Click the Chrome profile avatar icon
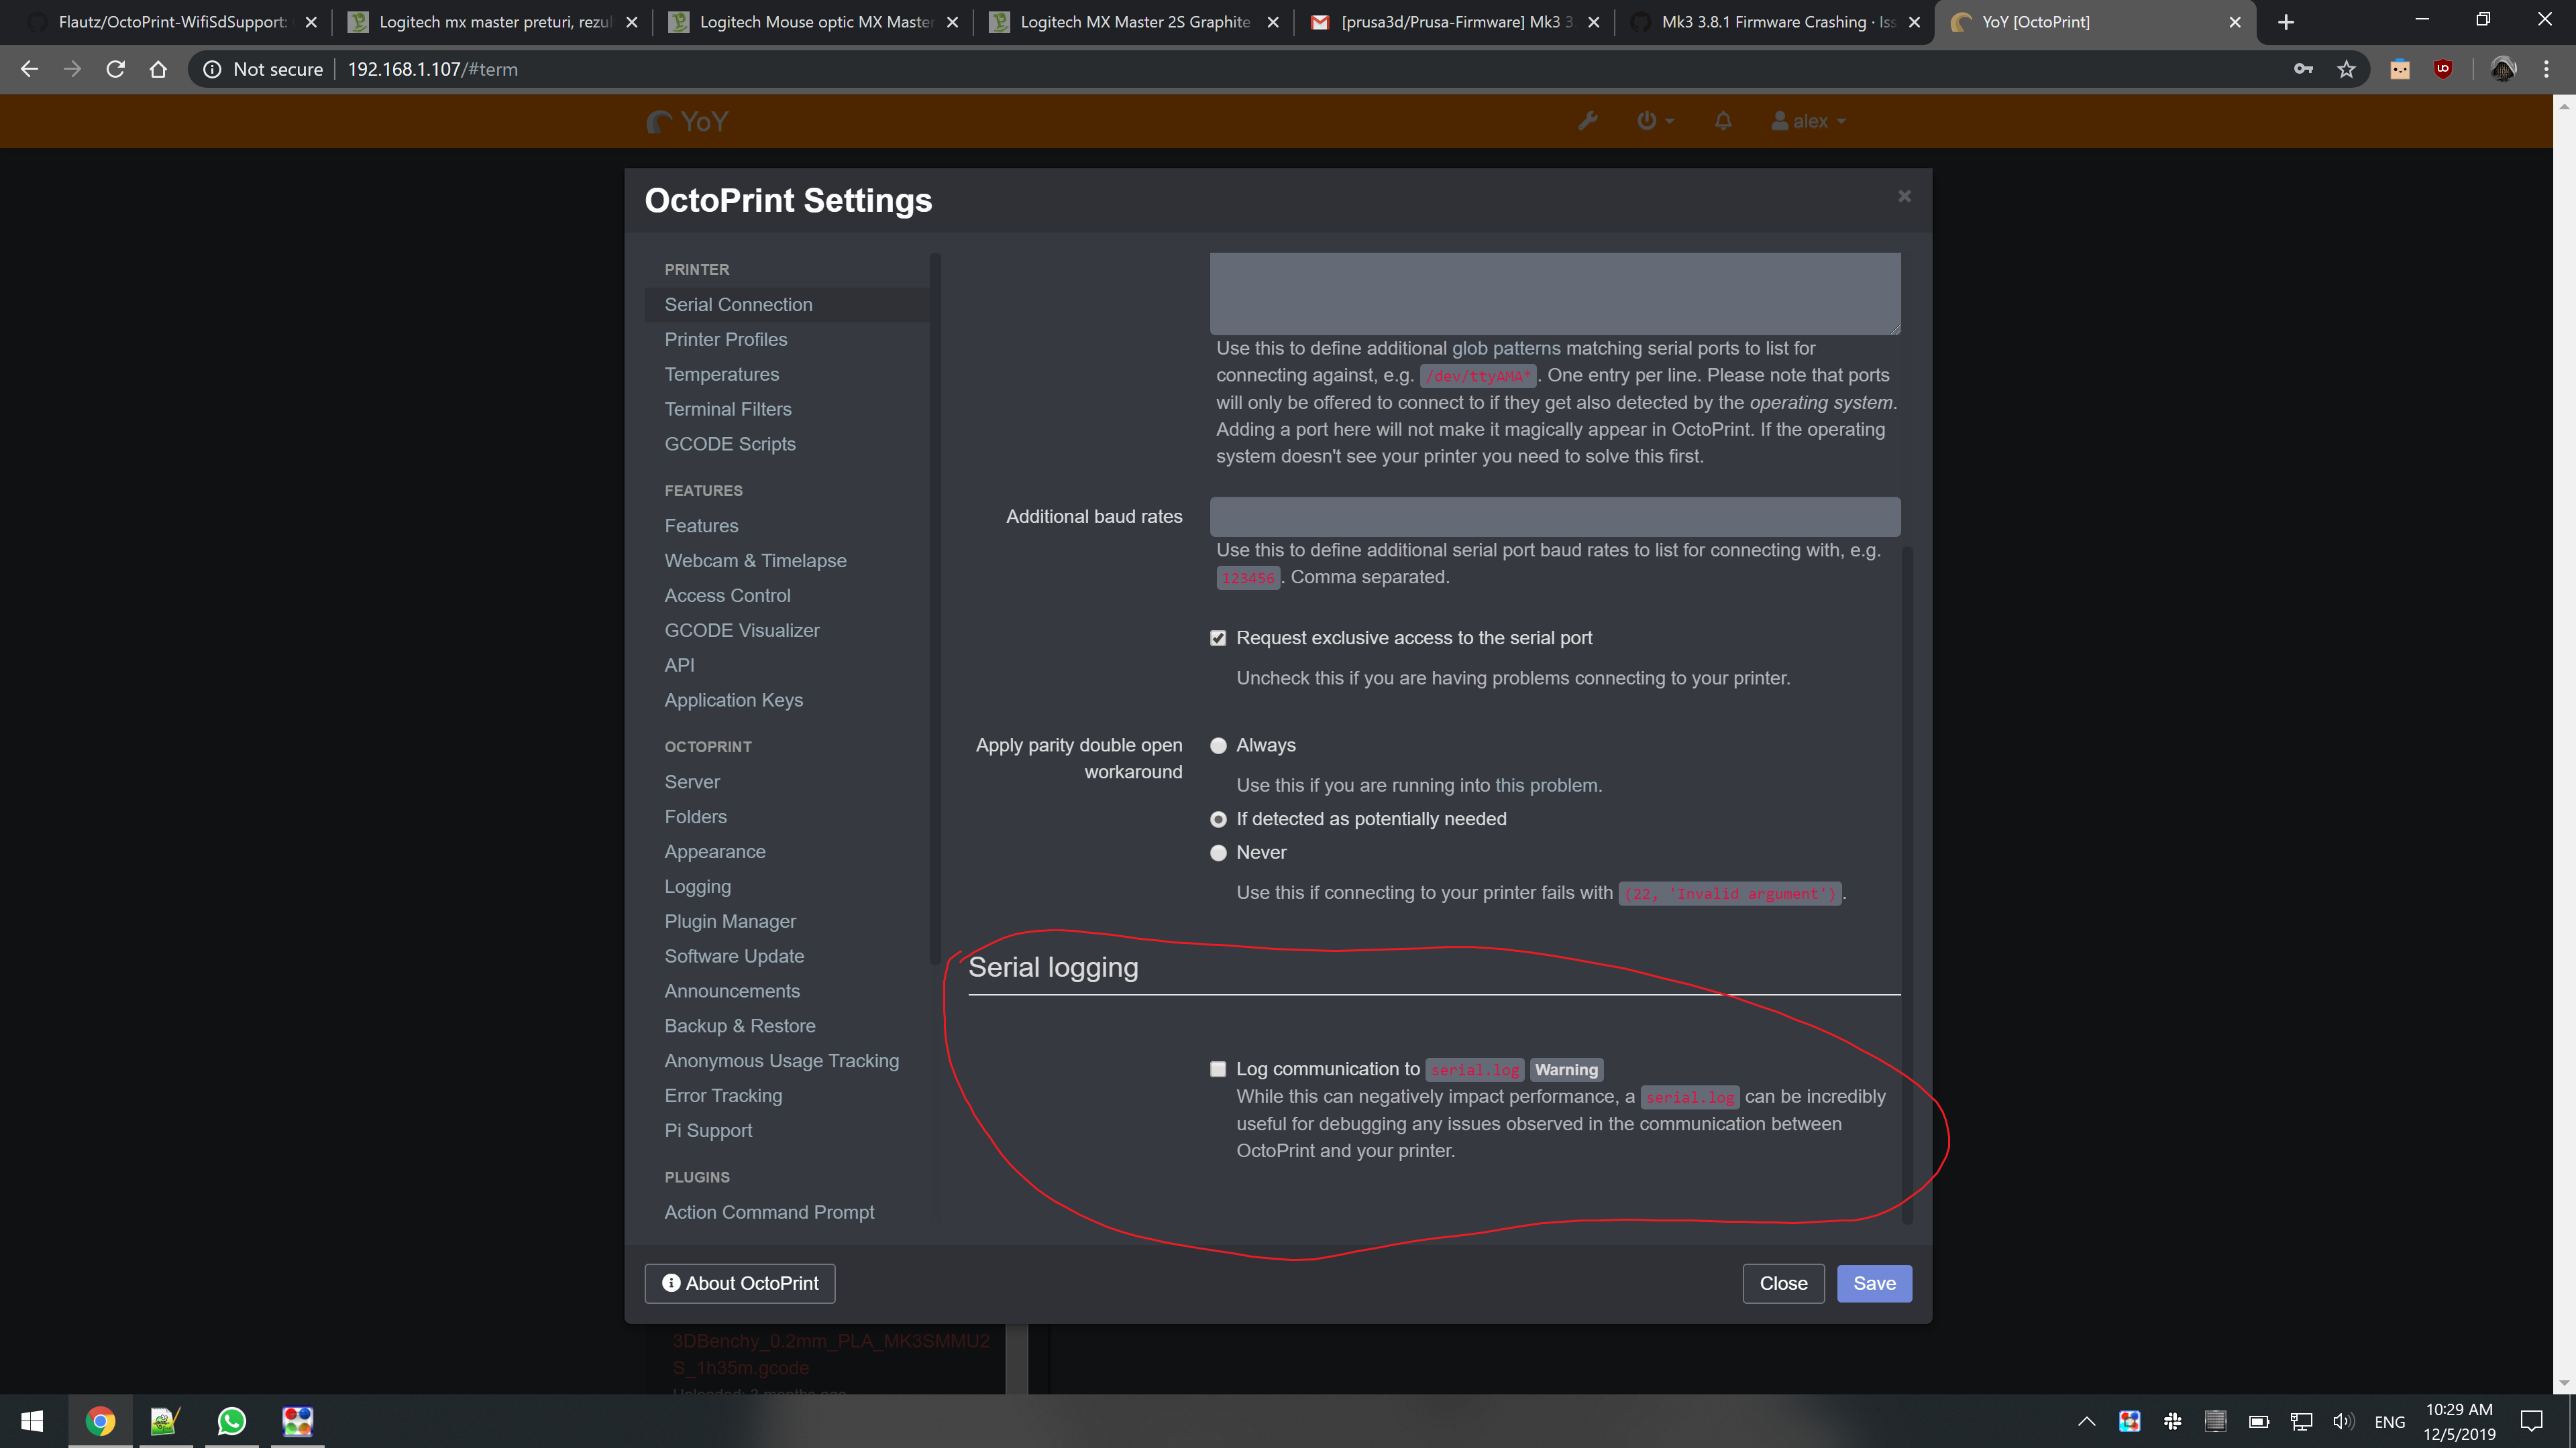The width and height of the screenshot is (2576, 1448). tap(2503, 69)
